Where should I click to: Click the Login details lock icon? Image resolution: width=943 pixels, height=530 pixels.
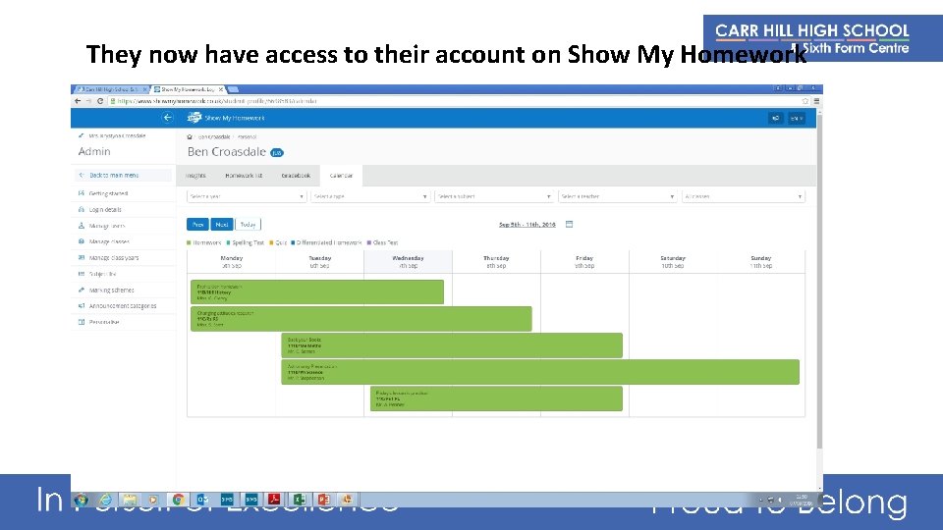click(82, 210)
